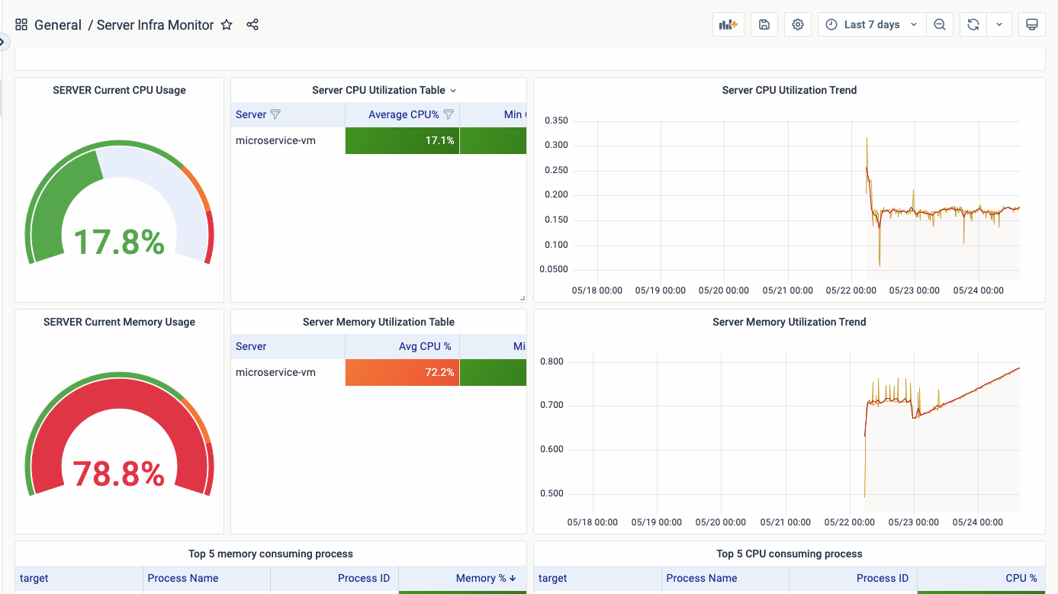Open dashboard settings gear icon
The width and height of the screenshot is (1058, 594).
tap(798, 24)
